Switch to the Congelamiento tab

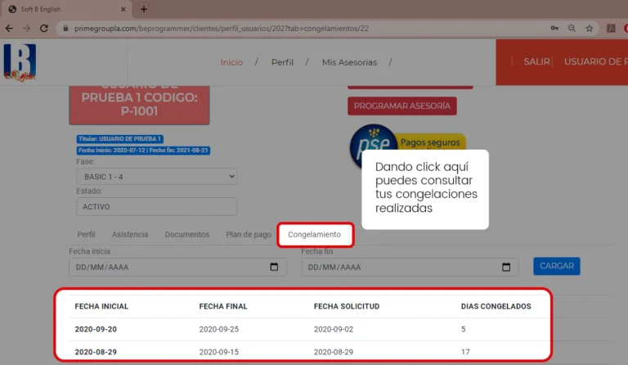314,235
